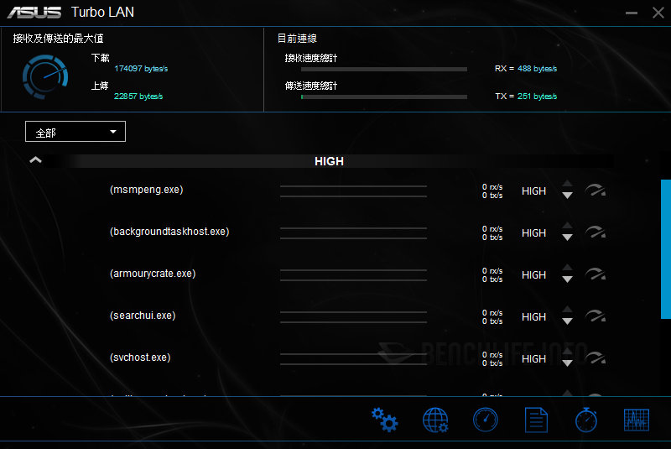Click the TX = 251 bytes/s value
Image resolution: width=671 pixels, height=449 pixels.
(526, 97)
